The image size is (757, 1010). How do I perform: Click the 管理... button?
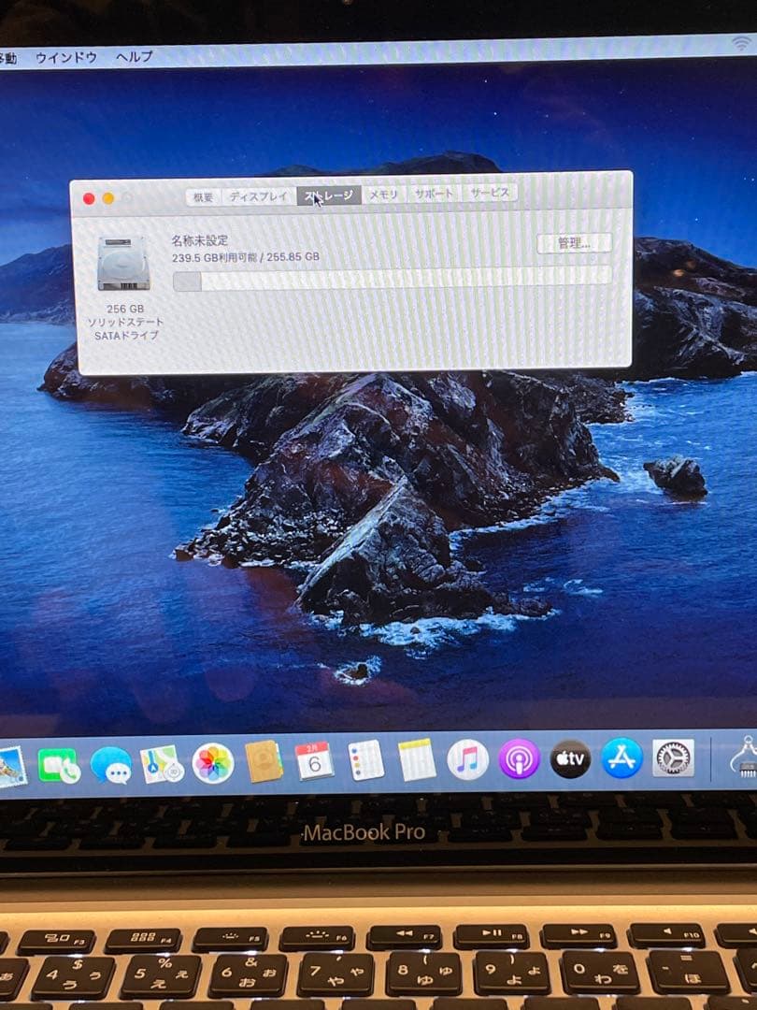pos(577,241)
